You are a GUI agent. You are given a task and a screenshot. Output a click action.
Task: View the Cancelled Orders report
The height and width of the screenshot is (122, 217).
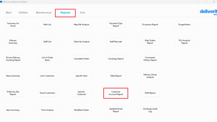tap(81, 59)
